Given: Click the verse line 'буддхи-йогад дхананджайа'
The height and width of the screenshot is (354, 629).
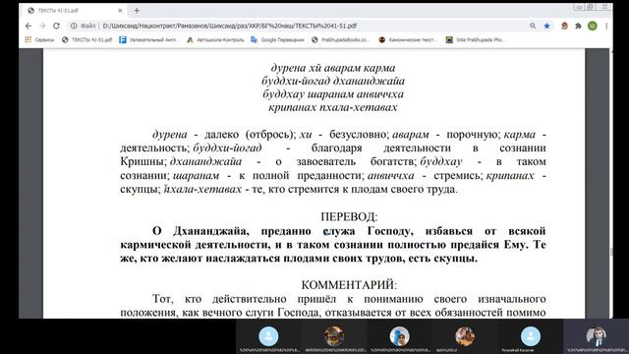Looking at the screenshot, I should point(333,81).
